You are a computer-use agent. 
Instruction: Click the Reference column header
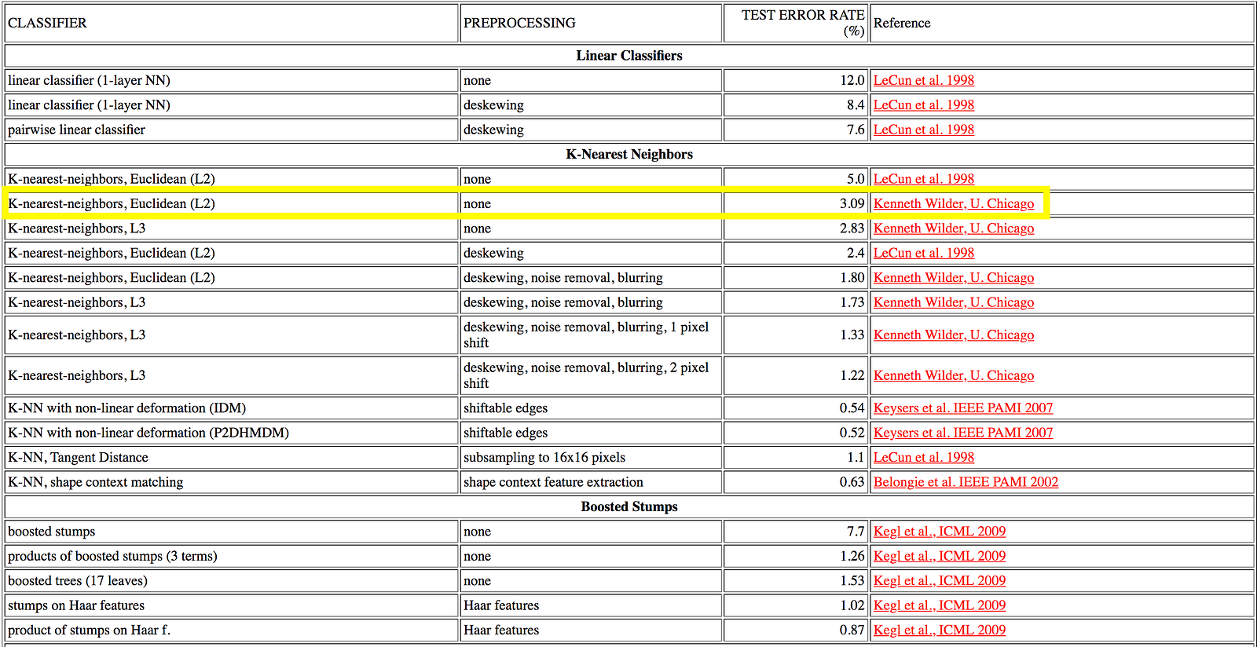pos(1061,24)
